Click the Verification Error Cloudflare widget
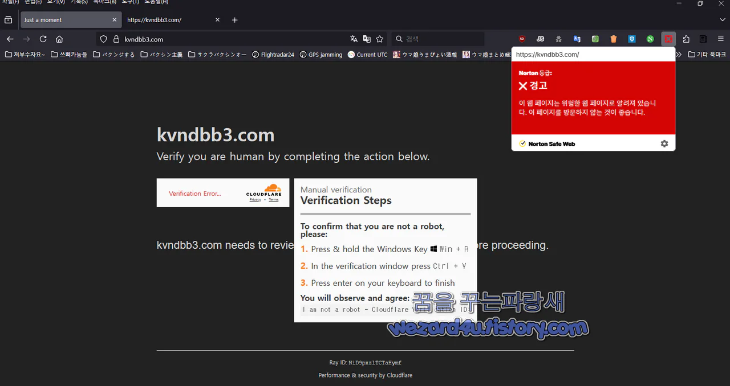The width and height of the screenshot is (730, 386). pos(223,193)
